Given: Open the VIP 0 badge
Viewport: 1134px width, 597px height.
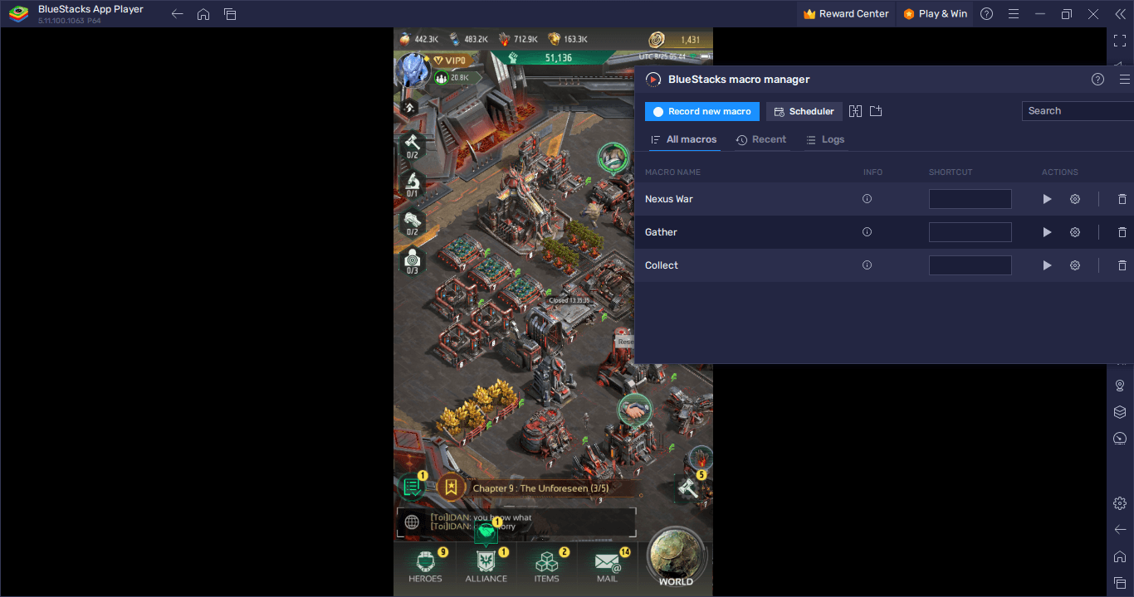Looking at the screenshot, I should tap(452, 61).
